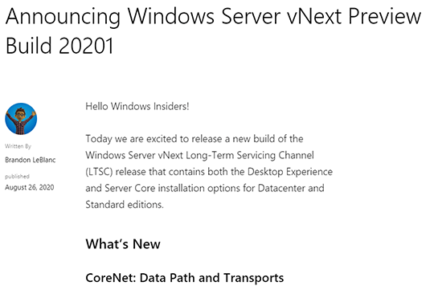Click the "(LTSC)" abbreviation
The height and width of the screenshot is (298, 438).
[x=99, y=171]
